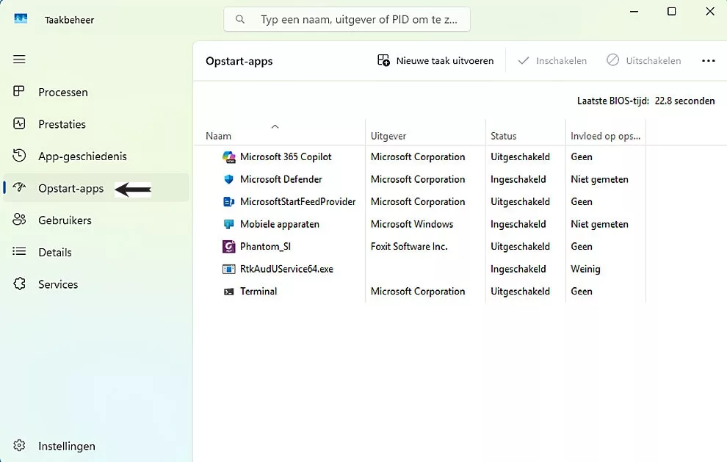727x462 pixels.
Task: Click the Phantom_SI Foxit icon
Action: point(228,247)
